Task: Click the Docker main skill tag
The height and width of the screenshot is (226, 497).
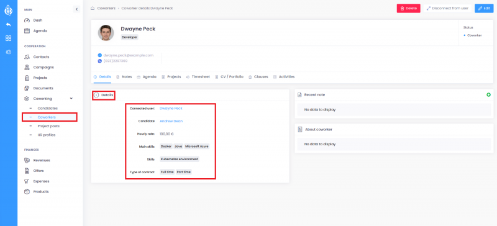Action: click(x=166, y=147)
